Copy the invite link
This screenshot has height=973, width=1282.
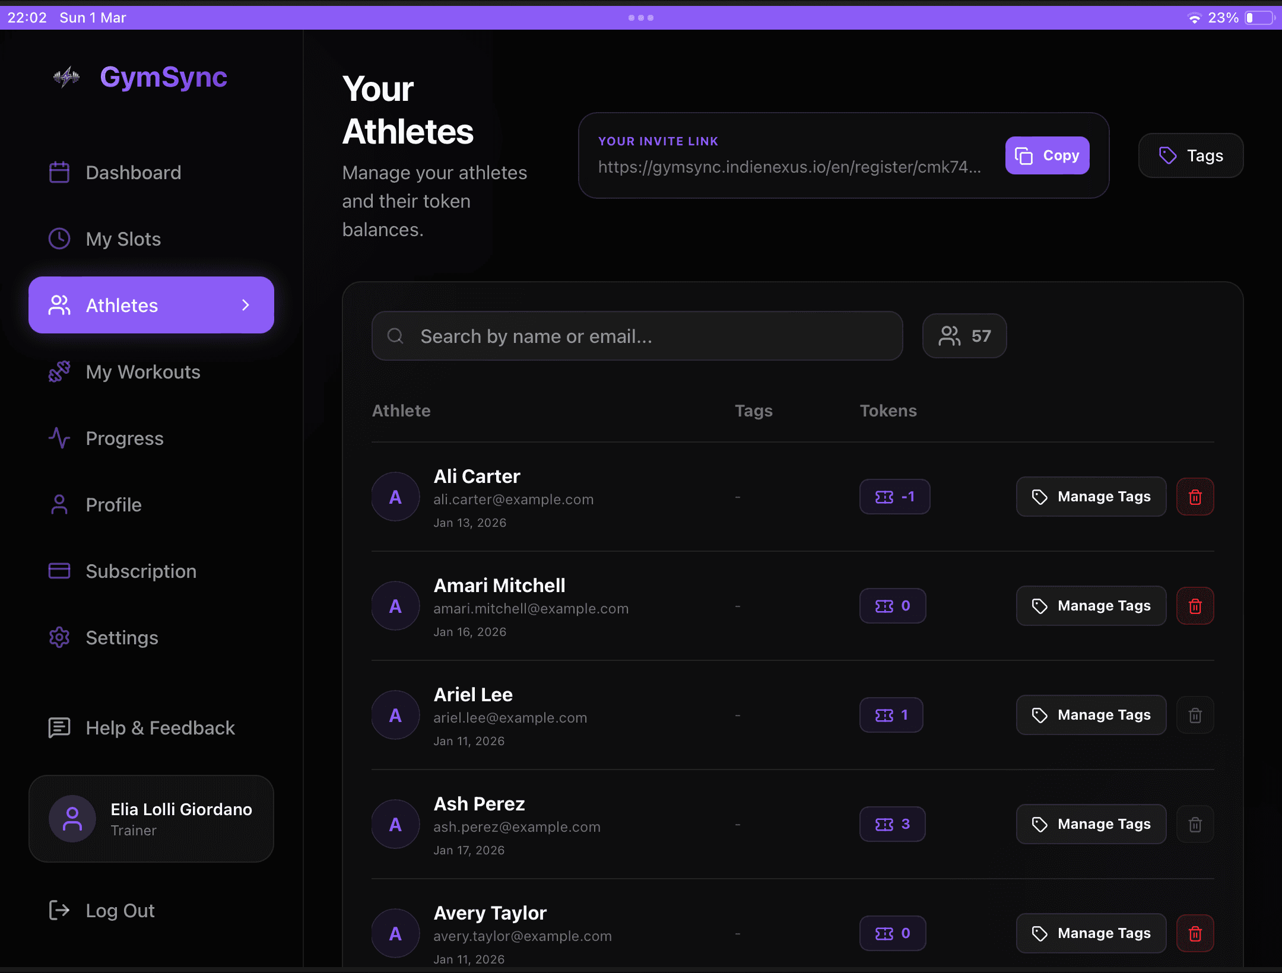(1047, 155)
